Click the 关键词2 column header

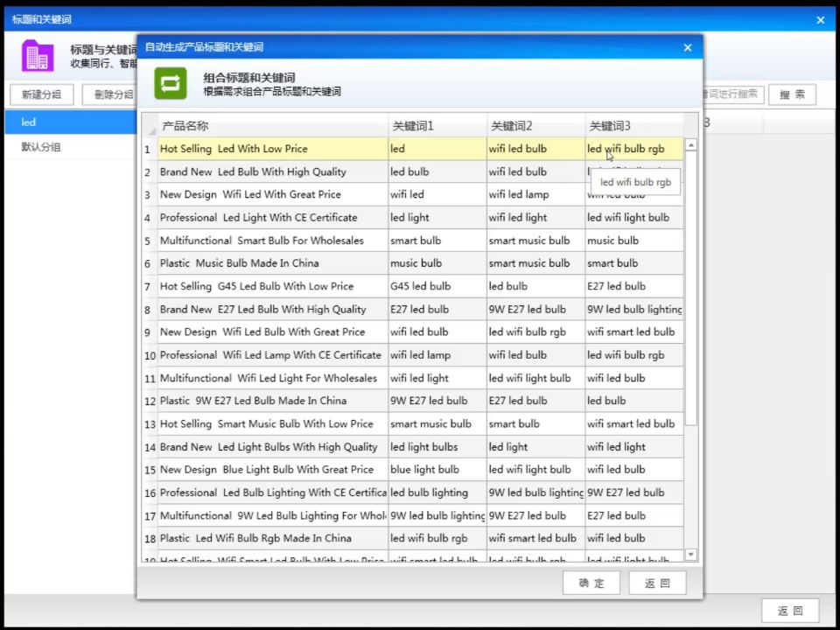tap(536, 126)
